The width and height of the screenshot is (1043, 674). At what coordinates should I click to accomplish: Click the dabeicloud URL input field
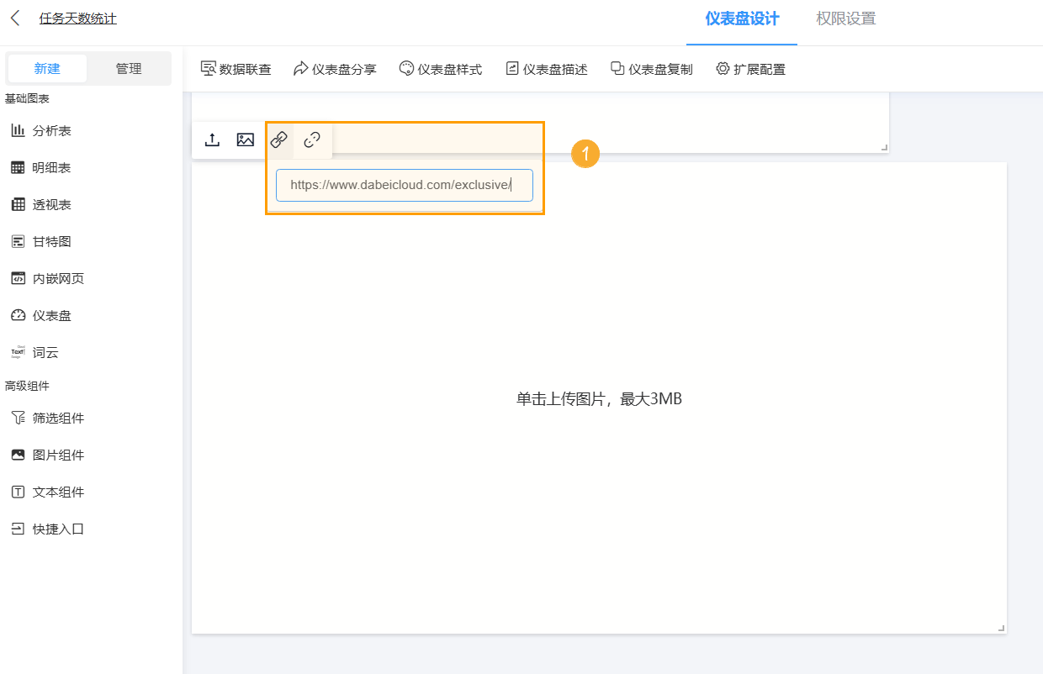tap(404, 185)
